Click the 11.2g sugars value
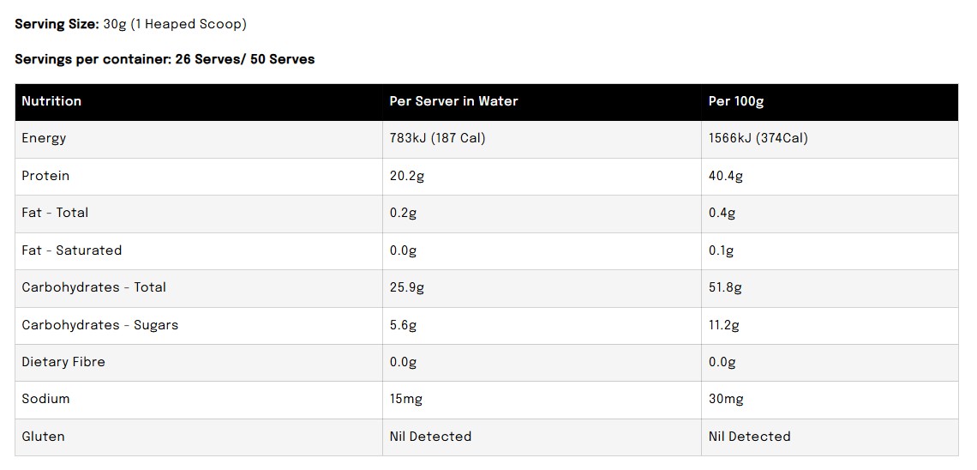 (x=724, y=325)
